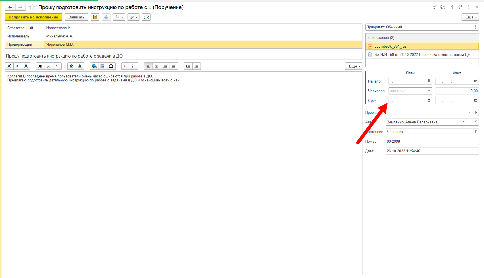484x278 pixels.
Task: Justify the text across the full width
Action: tap(174, 66)
